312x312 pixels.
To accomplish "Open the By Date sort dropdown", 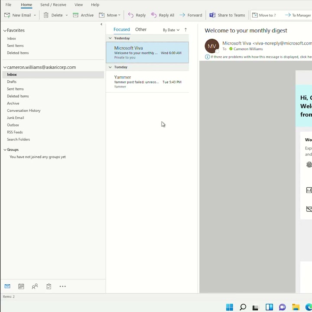I will pyautogui.click(x=171, y=30).
